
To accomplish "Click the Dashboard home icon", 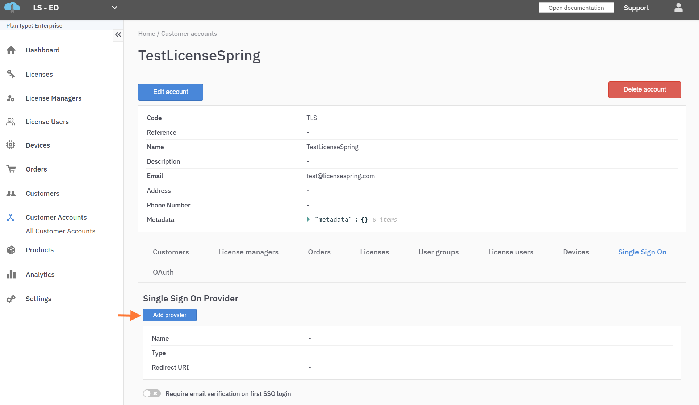I will pos(11,50).
